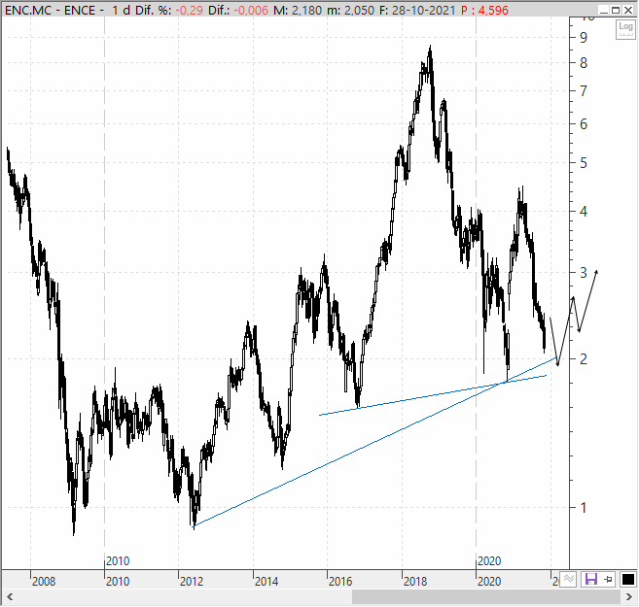Click the price-axis label 7
This screenshot has width=639, height=607.
[x=584, y=91]
